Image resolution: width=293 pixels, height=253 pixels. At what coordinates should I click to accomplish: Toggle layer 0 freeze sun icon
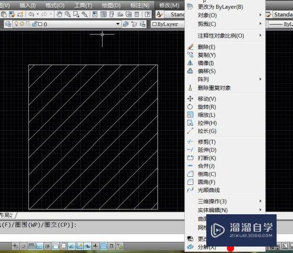point(22,24)
